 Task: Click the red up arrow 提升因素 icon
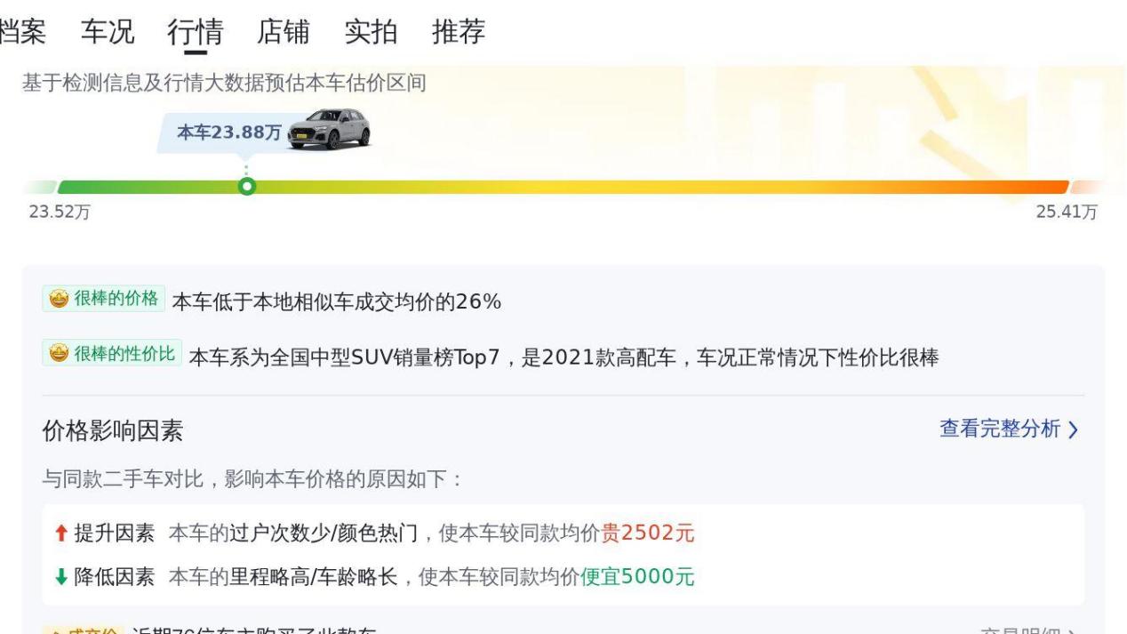click(60, 534)
